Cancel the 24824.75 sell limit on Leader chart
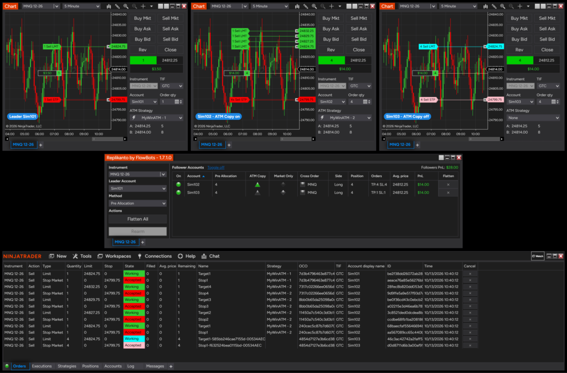Screen dimensions: 567x373 pyautogui.click(x=108, y=47)
